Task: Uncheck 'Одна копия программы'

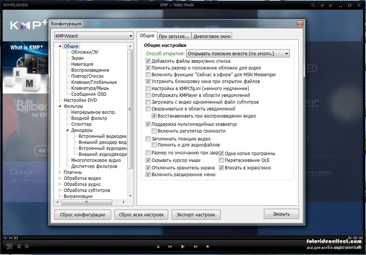Action: 221,154
